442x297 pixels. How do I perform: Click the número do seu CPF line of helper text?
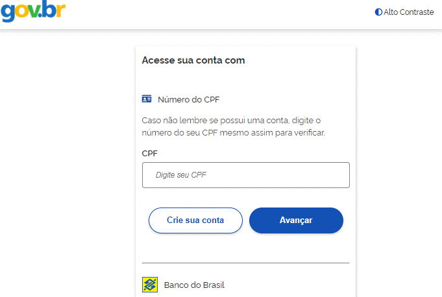(234, 132)
